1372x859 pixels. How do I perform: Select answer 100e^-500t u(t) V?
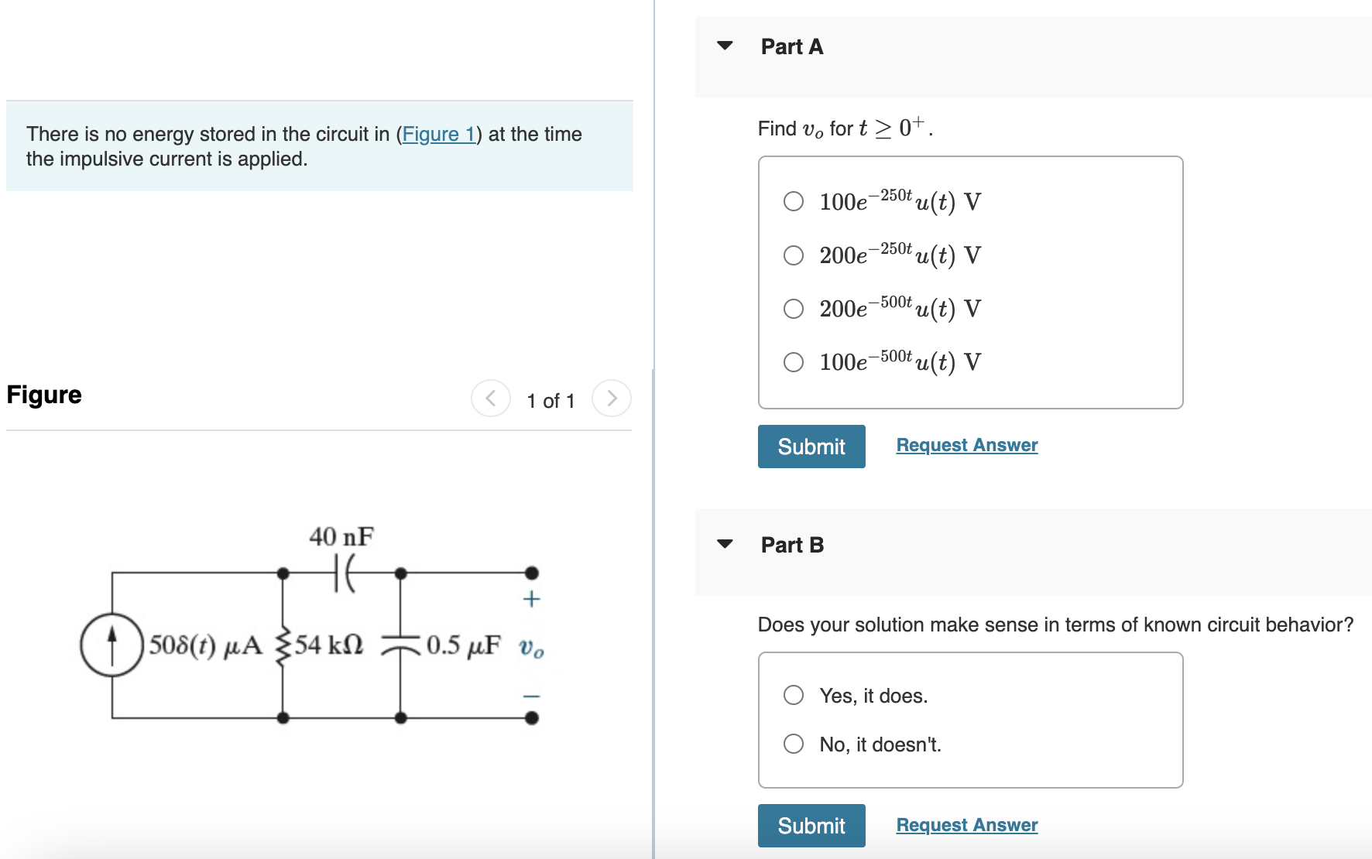pos(793,361)
